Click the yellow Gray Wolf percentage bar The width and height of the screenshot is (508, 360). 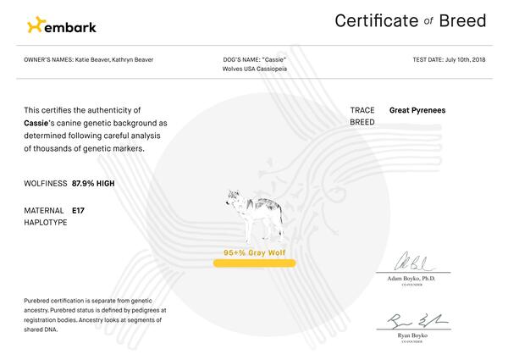point(254,263)
